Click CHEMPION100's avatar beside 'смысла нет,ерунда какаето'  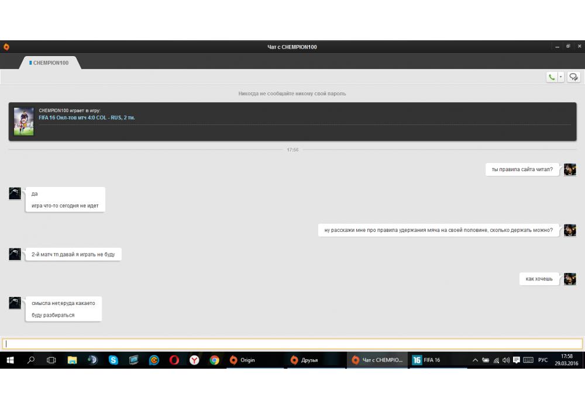[x=15, y=303]
